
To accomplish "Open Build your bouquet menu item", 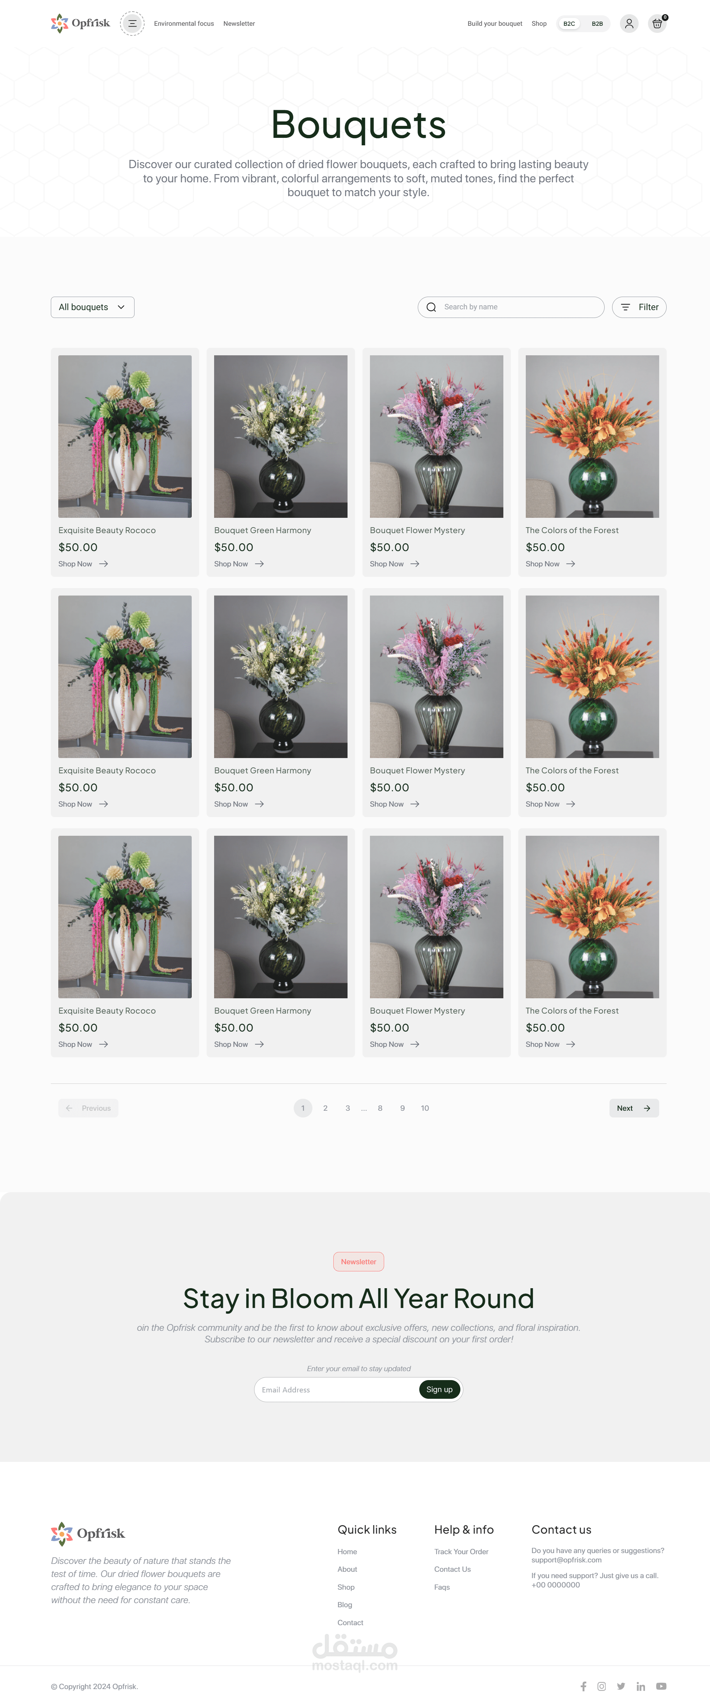I will [x=494, y=23].
